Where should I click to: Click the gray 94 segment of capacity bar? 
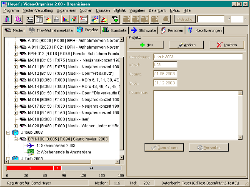click(91, 168)
